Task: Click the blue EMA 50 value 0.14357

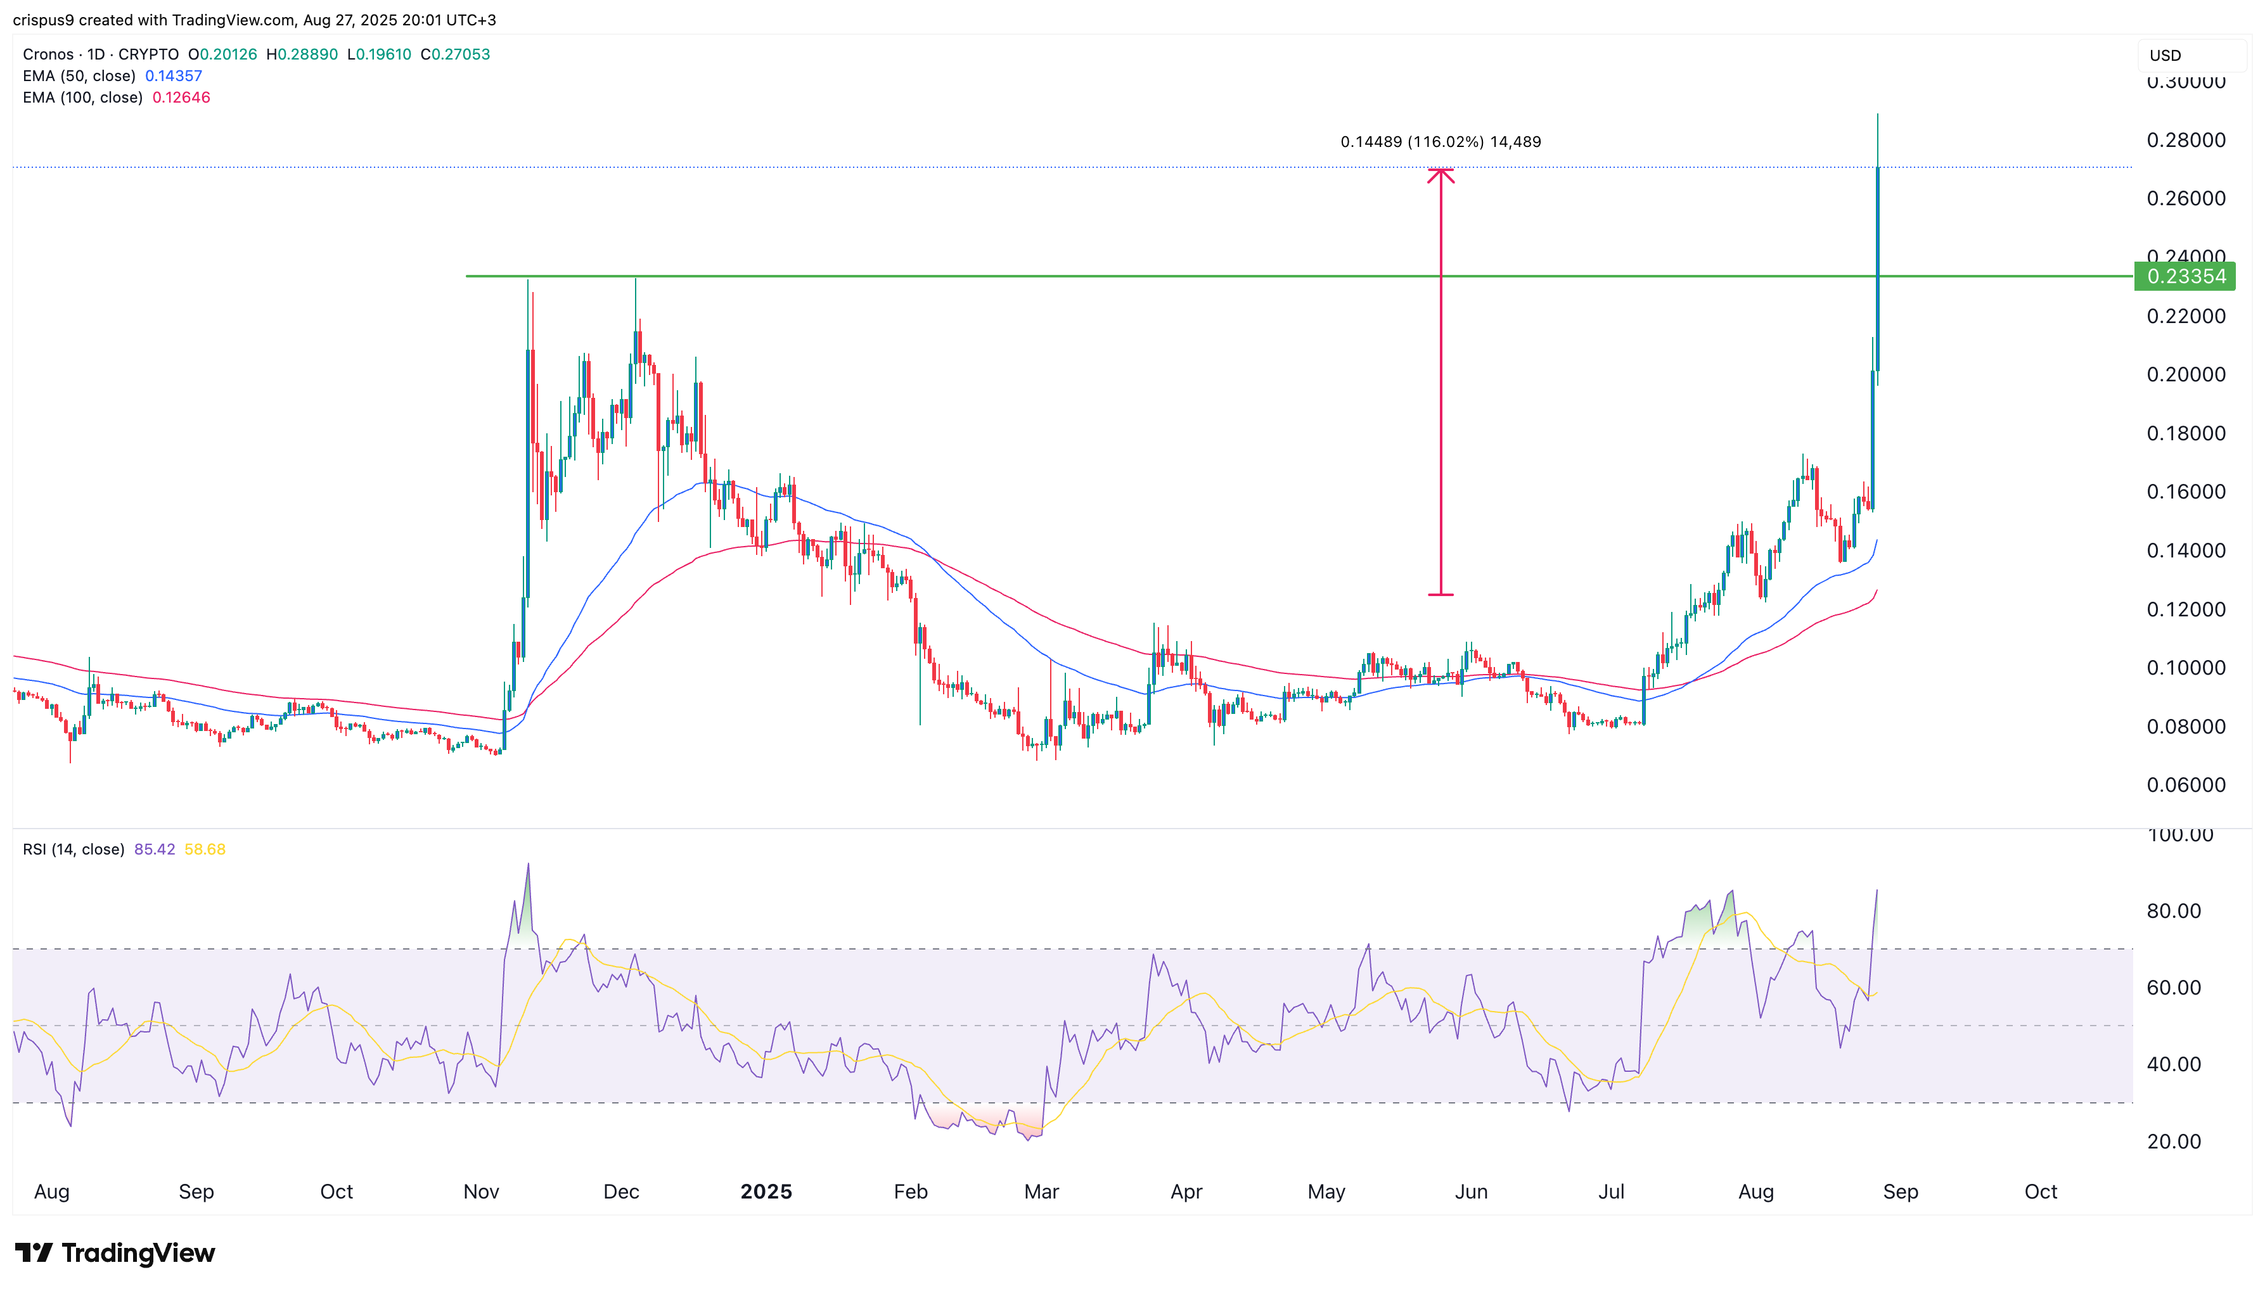Action: point(174,76)
